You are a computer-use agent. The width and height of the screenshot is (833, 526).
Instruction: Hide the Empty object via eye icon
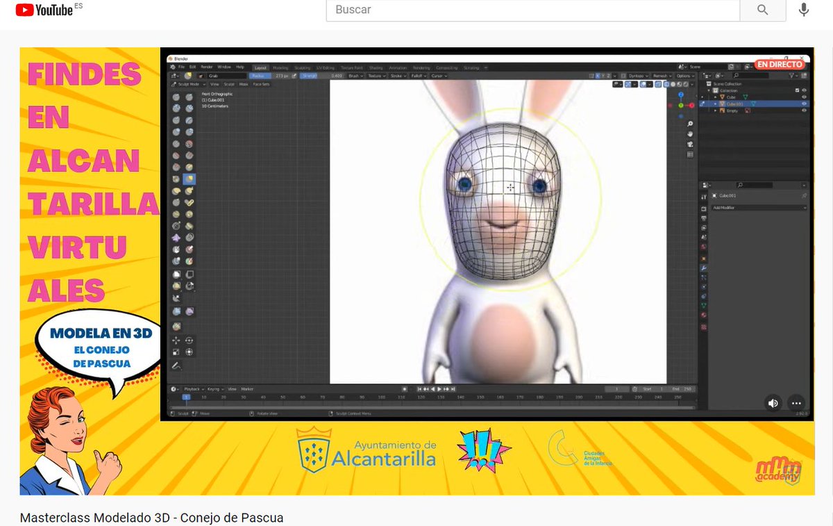click(x=804, y=110)
